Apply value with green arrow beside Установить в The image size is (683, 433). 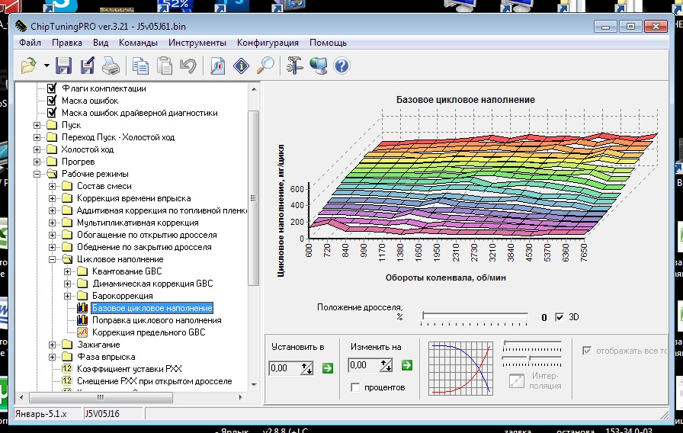point(328,367)
